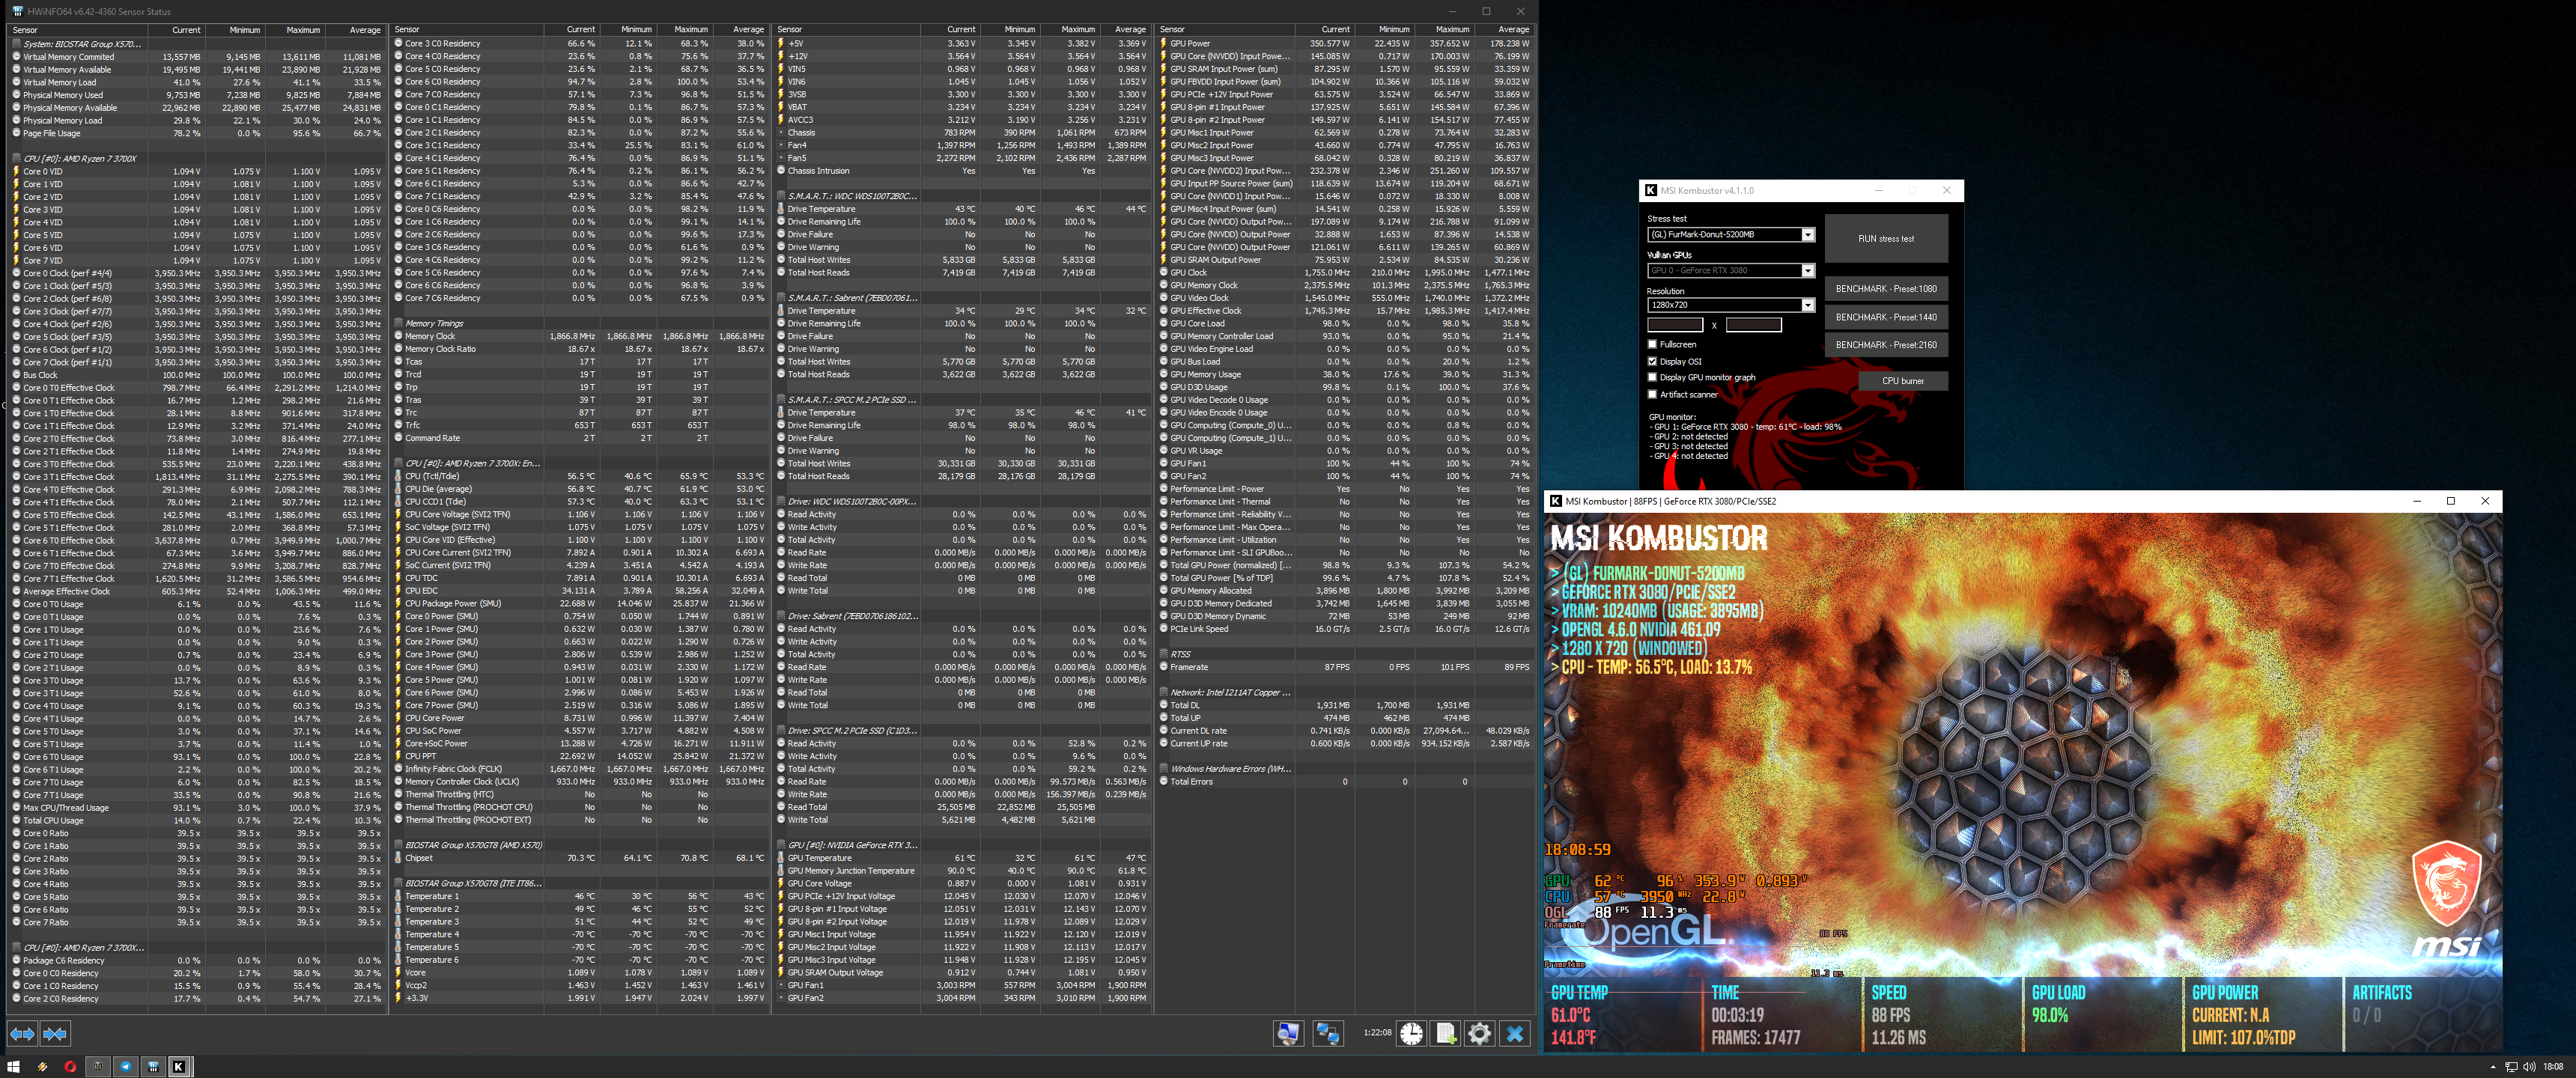Open HWiNFO sensor settings gear icon

pos(1479,1033)
